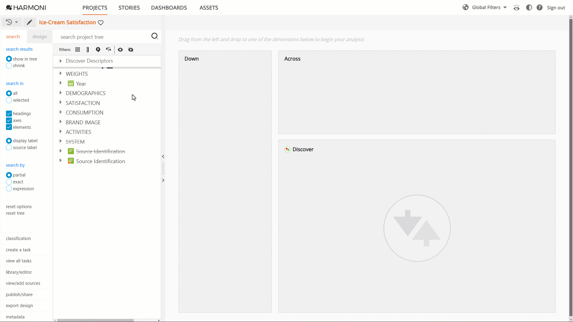The height and width of the screenshot is (322, 573).
Task: Switch to the design tab
Action: (40, 36)
